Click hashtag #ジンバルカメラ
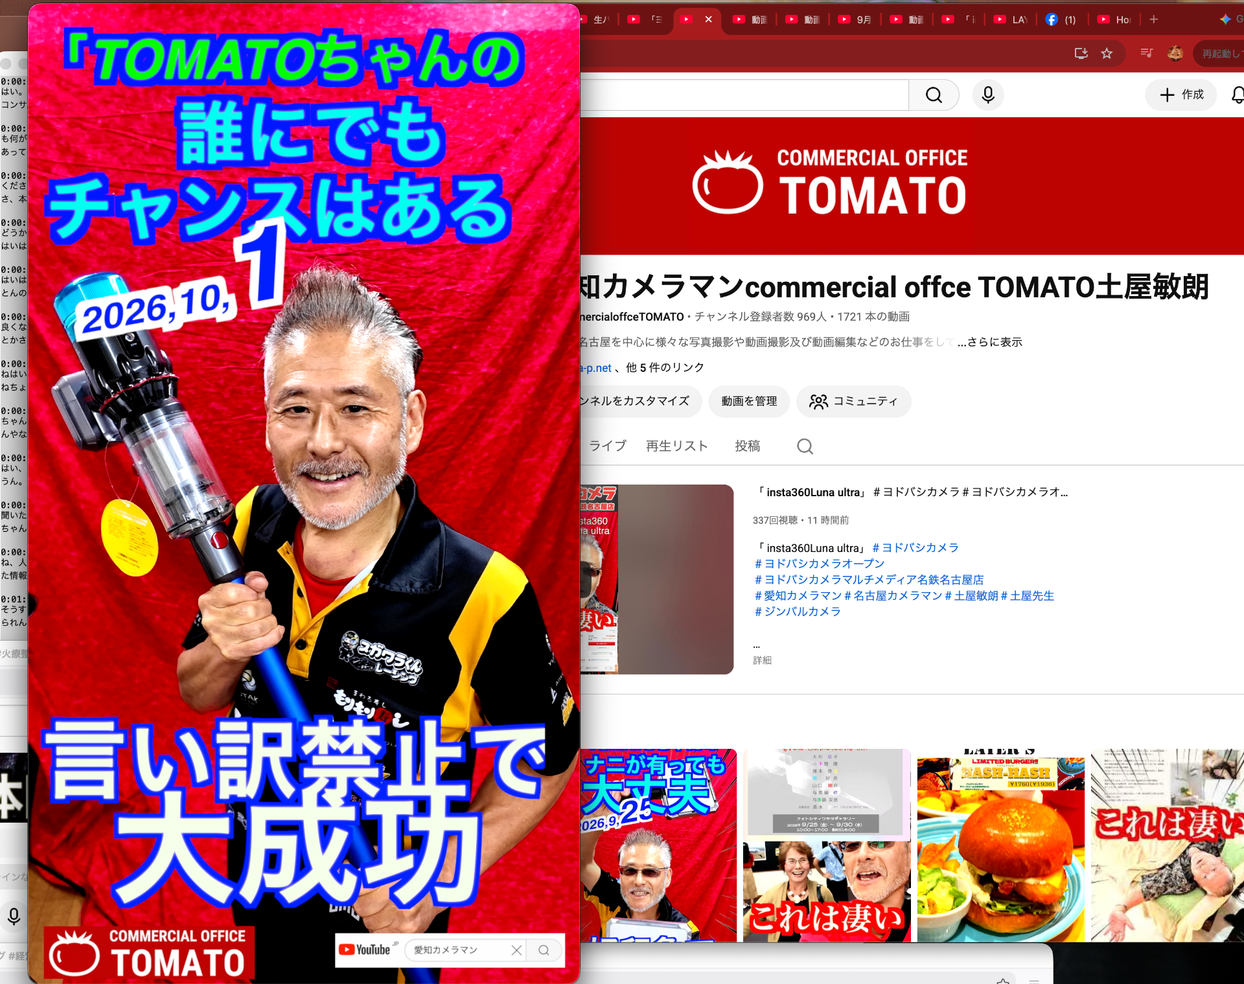Viewport: 1244px width, 984px height. [x=797, y=612]
